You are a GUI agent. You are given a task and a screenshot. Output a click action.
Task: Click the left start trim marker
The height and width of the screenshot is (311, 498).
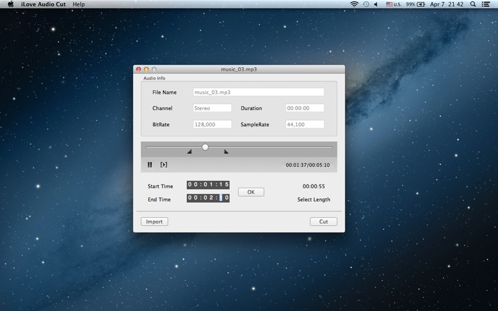pos(189,151)
